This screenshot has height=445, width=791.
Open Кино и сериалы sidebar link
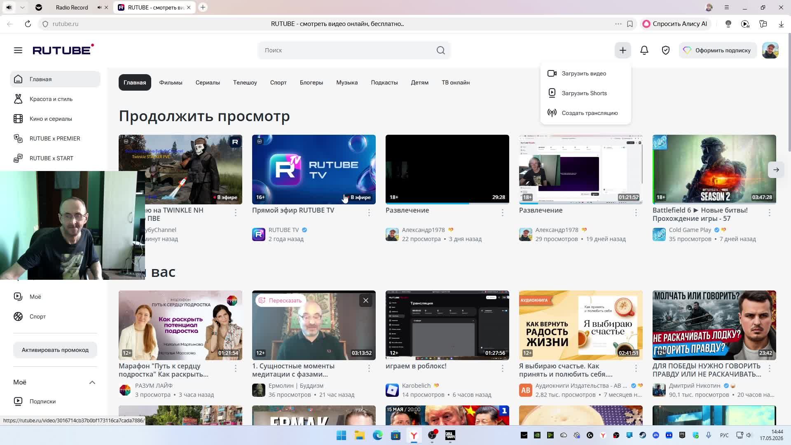click(x=55, y=119)
